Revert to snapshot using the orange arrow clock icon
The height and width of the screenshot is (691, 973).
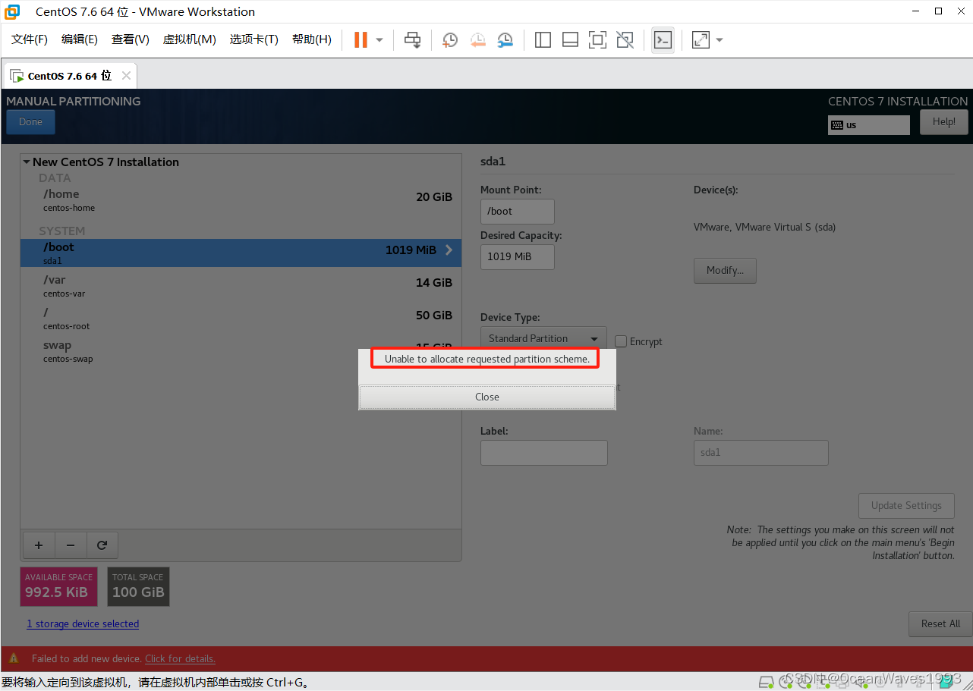pos(477,39)
